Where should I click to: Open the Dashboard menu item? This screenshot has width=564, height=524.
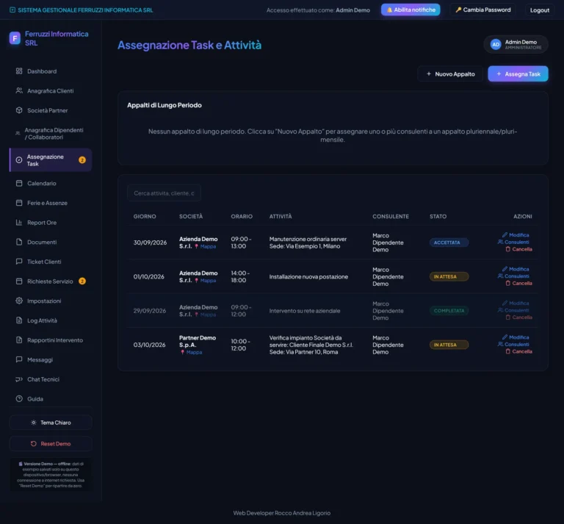tap(51, 71)
